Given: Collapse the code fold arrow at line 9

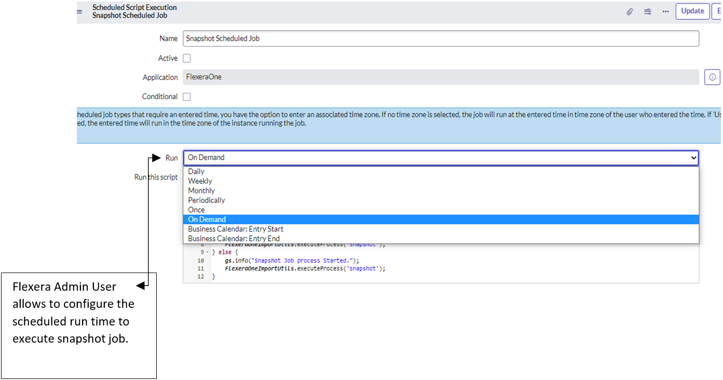Looking at the screenshot, I should point(208,252).
